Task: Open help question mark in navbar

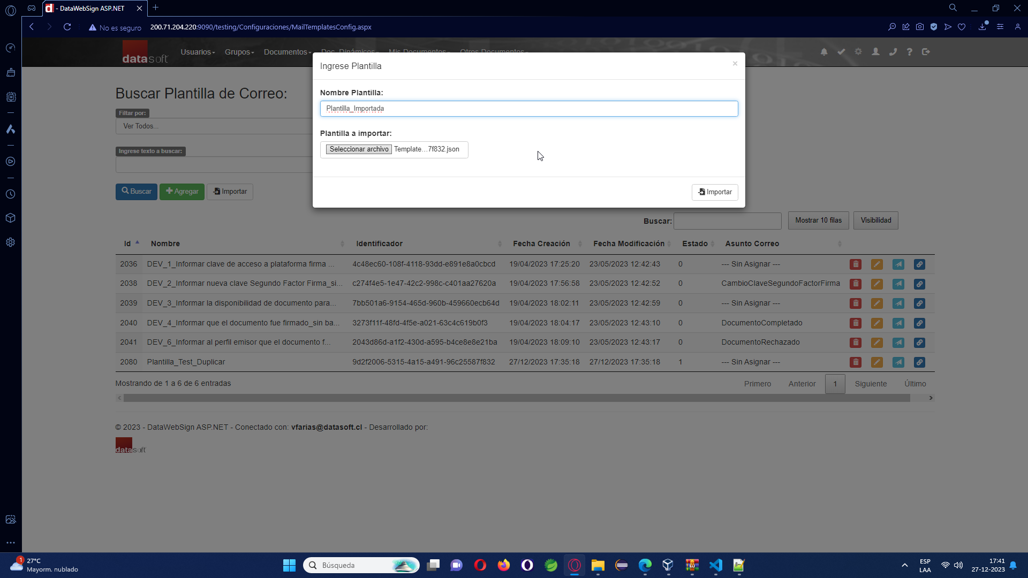Action: (x=909, y=52)
